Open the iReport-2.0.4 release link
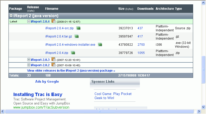Viewport: 206px width, 114px height. 40,22
